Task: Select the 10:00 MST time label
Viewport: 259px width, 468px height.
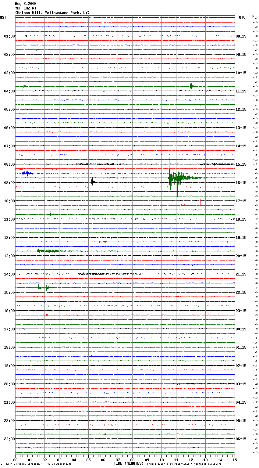Action: click(9, 201)
